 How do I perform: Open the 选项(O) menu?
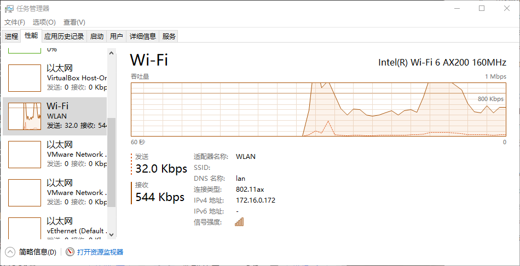pyautogui.click(x=44, y=22)
